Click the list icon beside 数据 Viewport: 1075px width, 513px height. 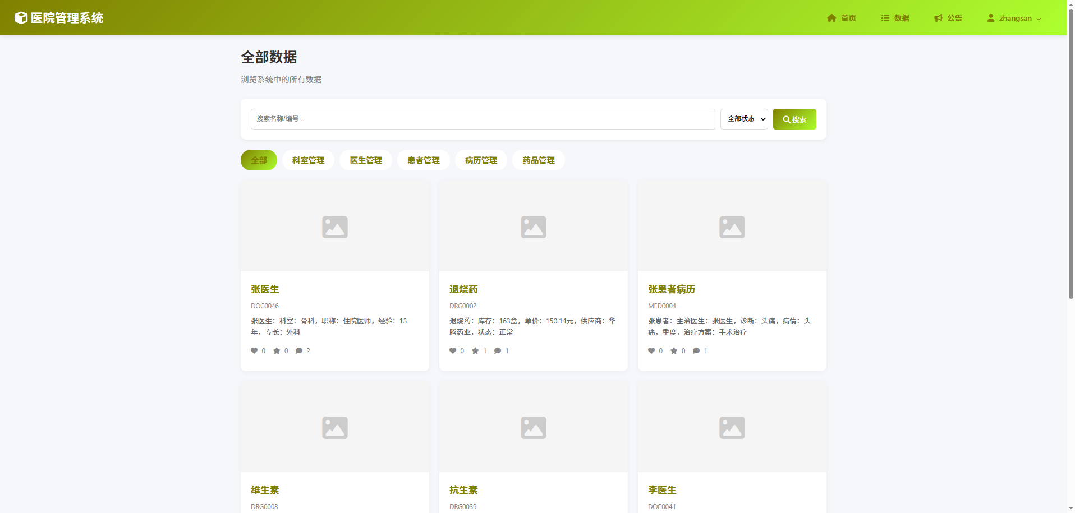coord(885,18)
